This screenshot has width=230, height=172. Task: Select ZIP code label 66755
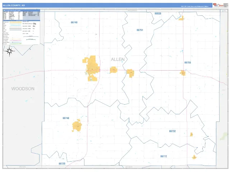click(188, 62)
